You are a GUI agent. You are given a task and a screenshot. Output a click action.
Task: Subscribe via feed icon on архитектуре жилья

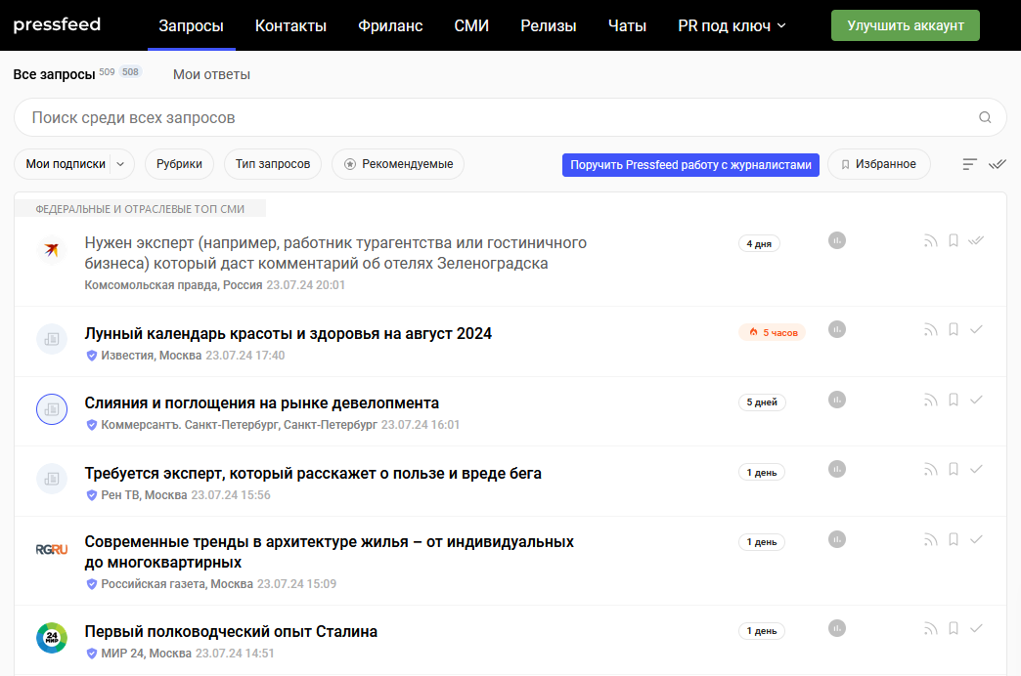pyautogui.click(x=930, y=539)
